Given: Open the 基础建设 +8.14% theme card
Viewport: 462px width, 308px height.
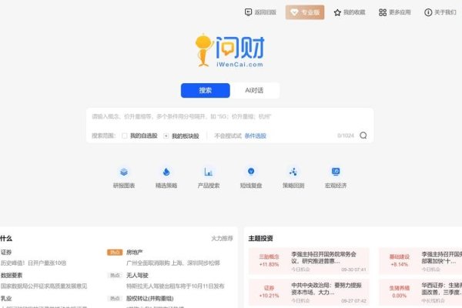Looking at the screenshot, I should [420, 261].
